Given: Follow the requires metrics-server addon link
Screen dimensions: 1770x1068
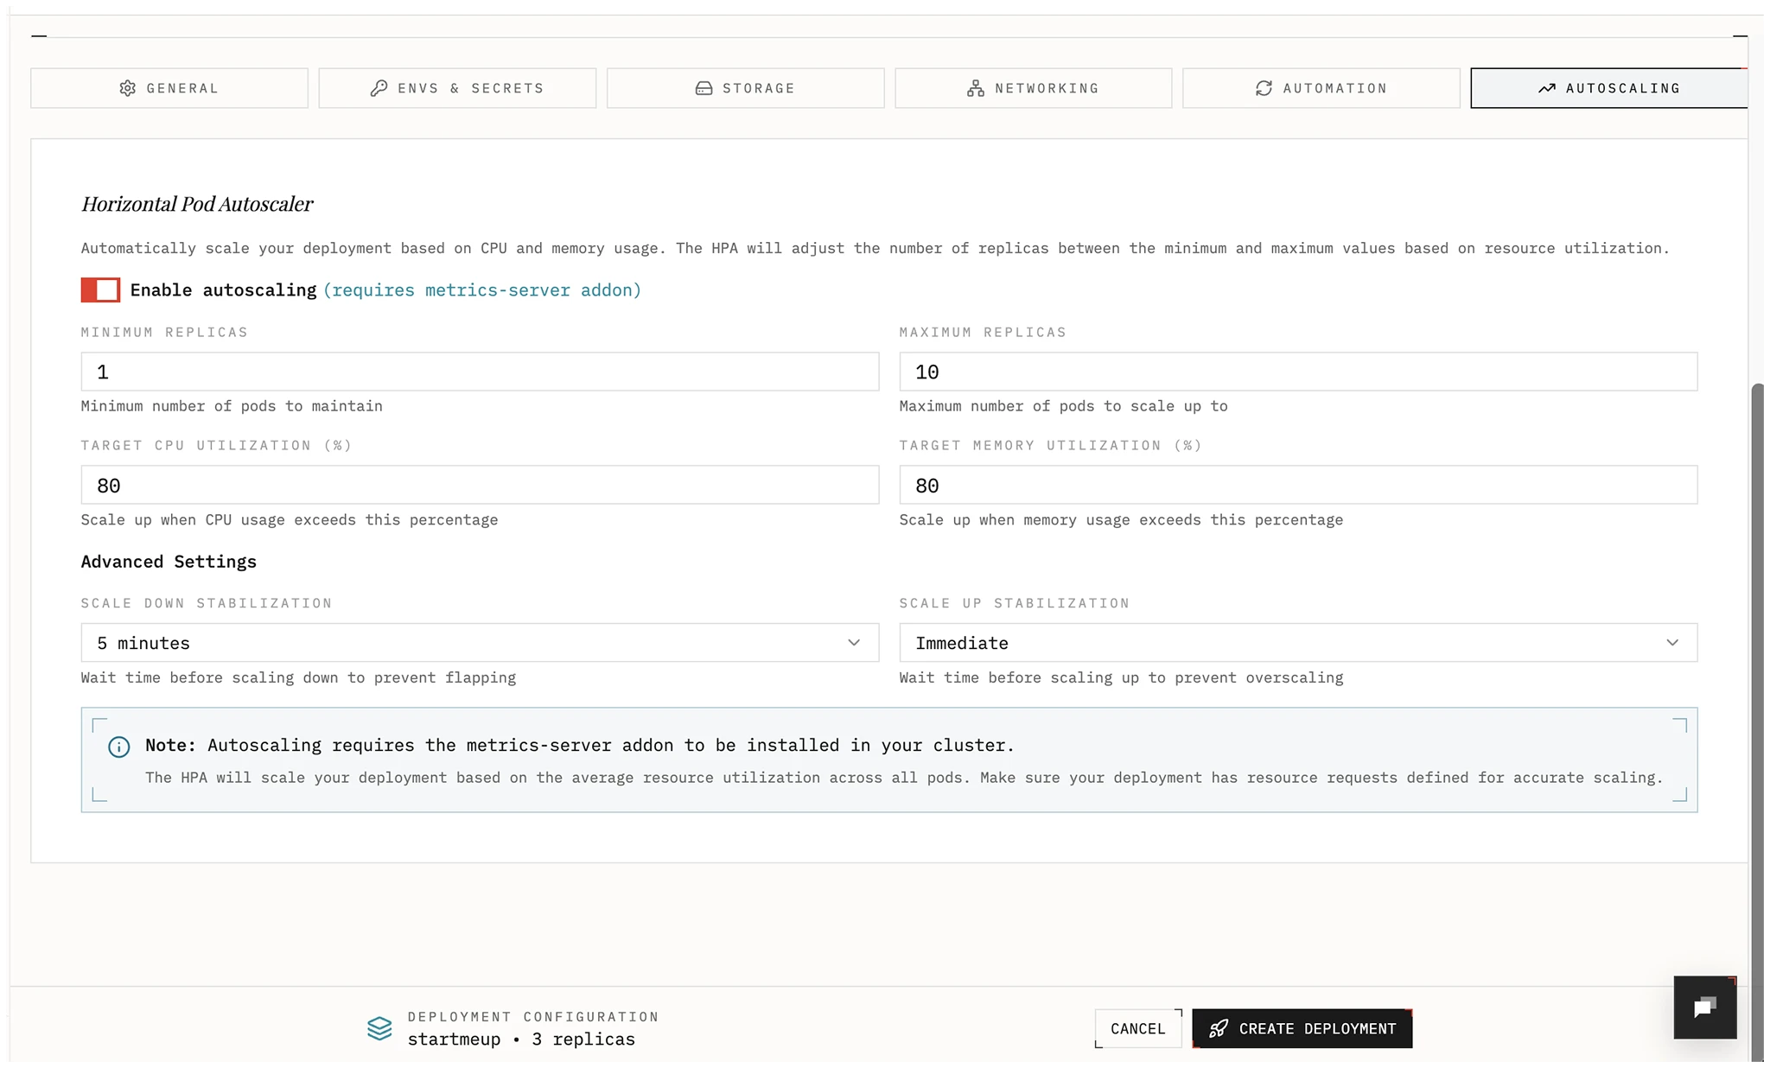Looking at the screenshot, I should (482, 290).
